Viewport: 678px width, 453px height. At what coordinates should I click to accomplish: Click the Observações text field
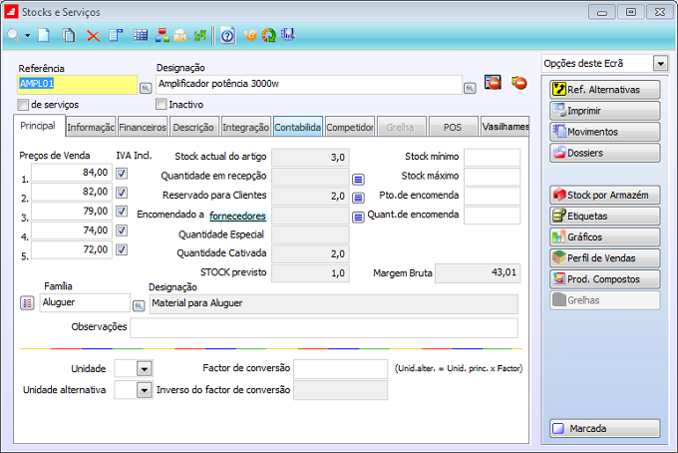pos(323,327)
